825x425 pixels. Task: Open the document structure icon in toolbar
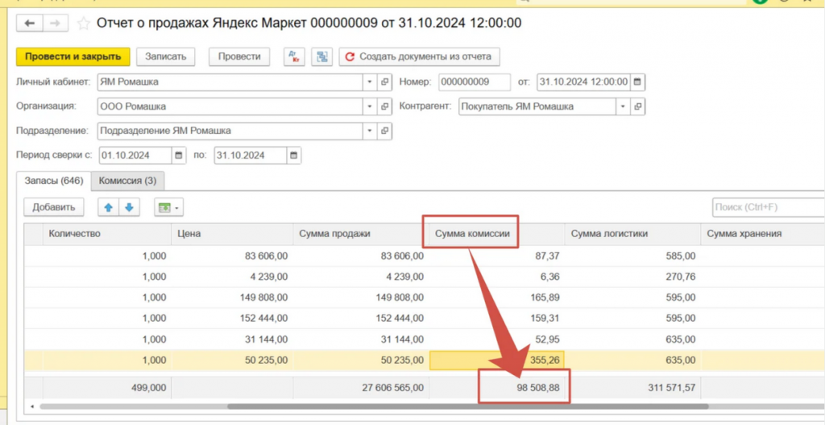[322, 56]
